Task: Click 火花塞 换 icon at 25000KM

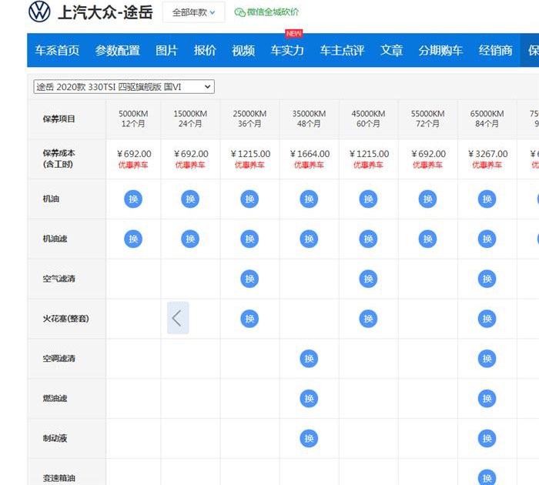Action: coord(249,319)
